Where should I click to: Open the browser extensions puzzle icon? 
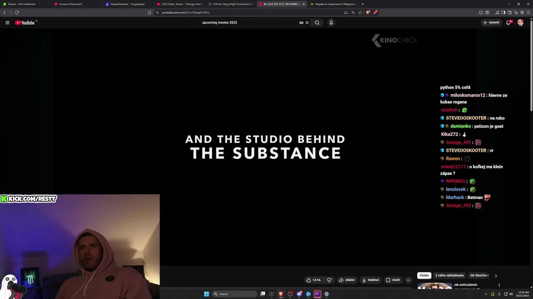coord(481,12)
